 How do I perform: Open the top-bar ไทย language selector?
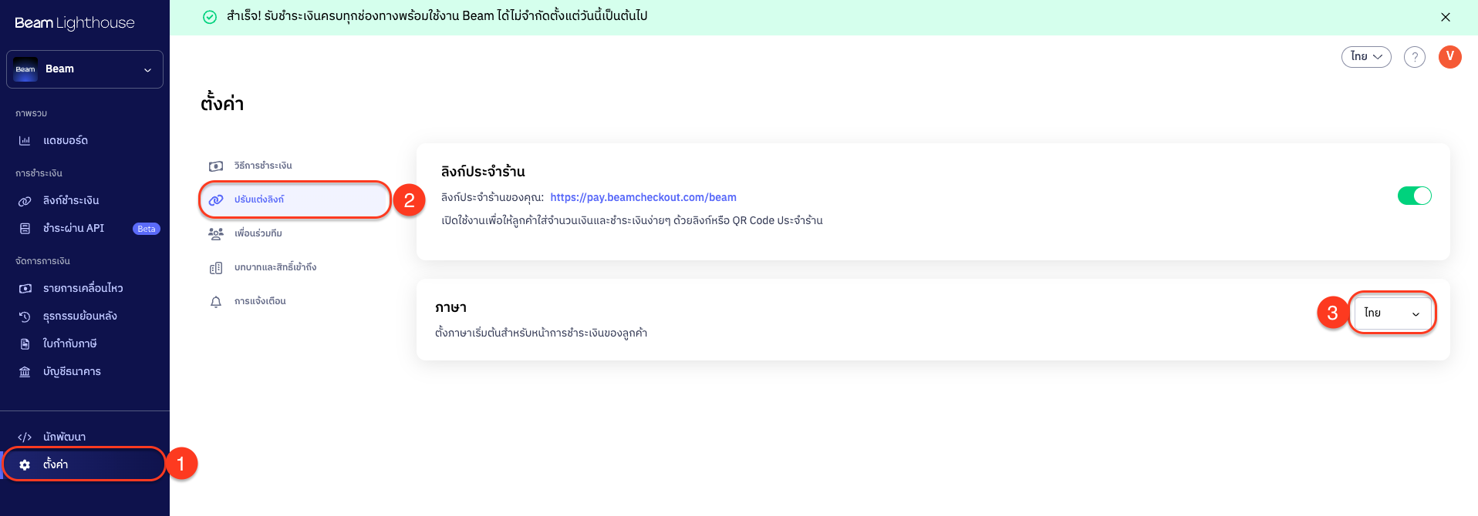(1366, 57)
